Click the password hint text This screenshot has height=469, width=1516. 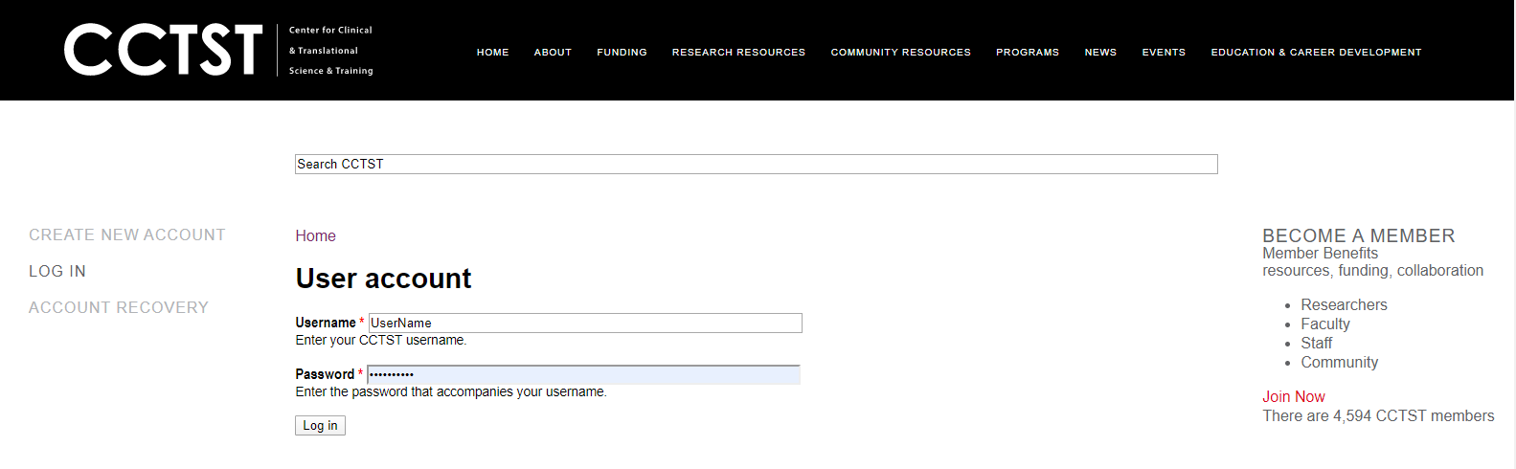click(x=451, y=391)
